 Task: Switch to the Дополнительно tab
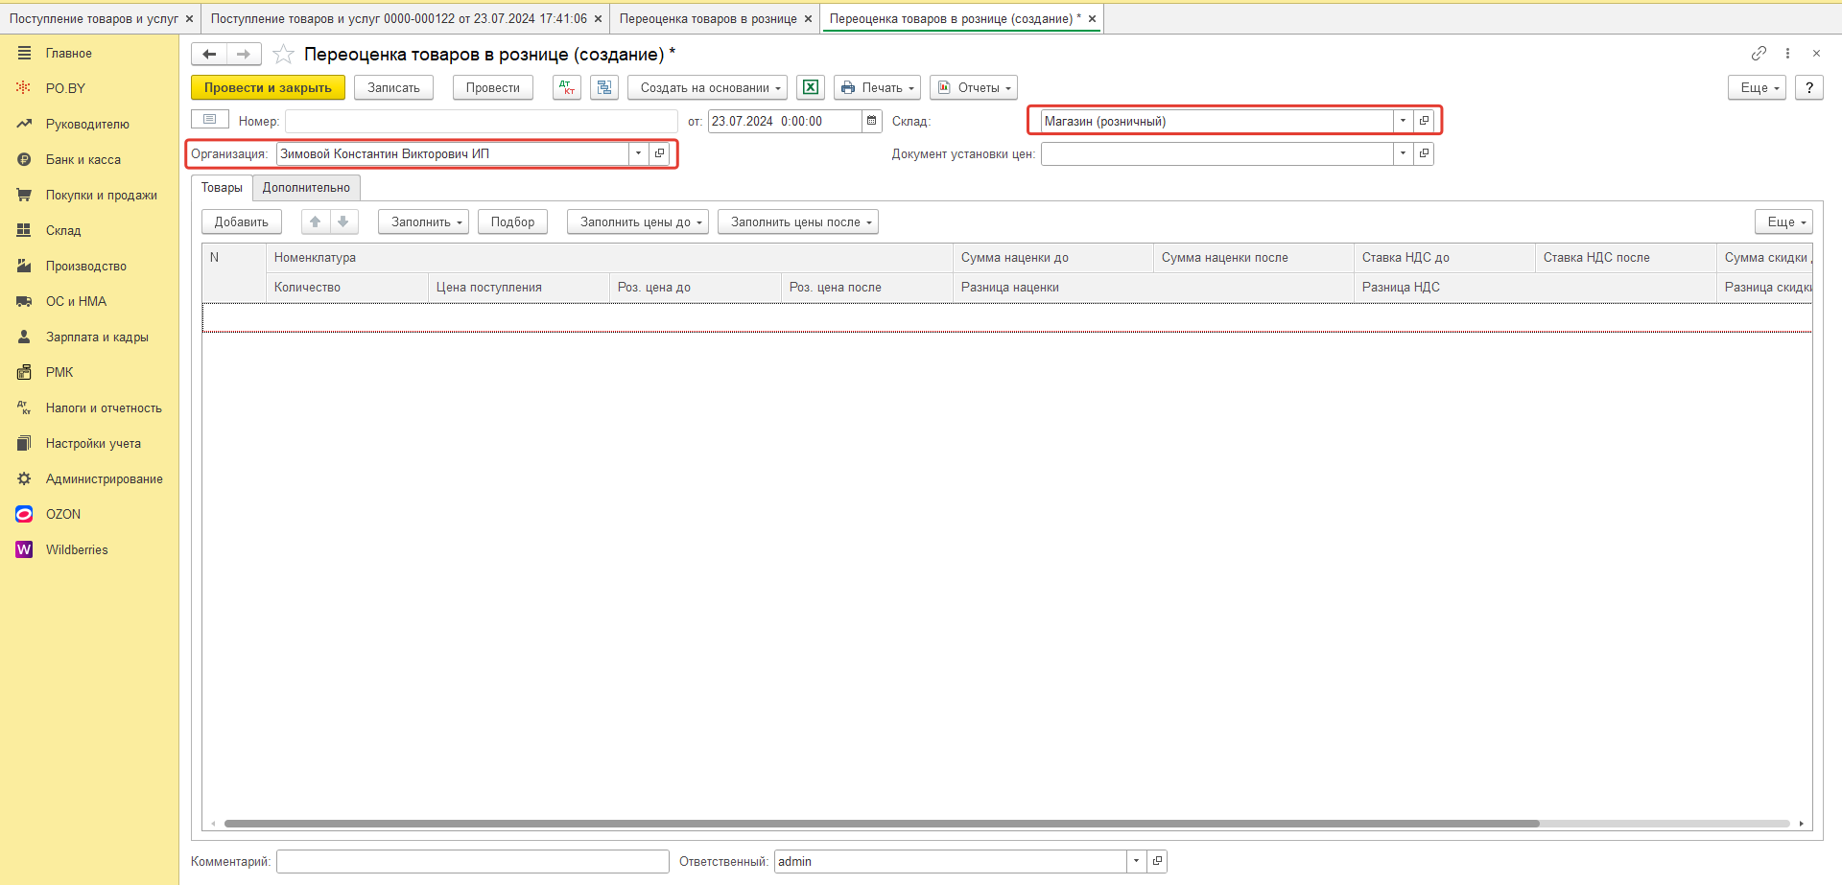[306, 188]
